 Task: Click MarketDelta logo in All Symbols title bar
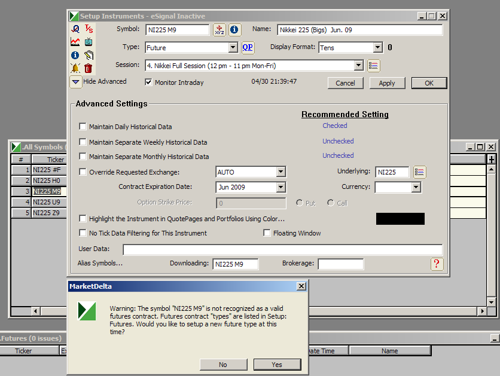point(16,147)
